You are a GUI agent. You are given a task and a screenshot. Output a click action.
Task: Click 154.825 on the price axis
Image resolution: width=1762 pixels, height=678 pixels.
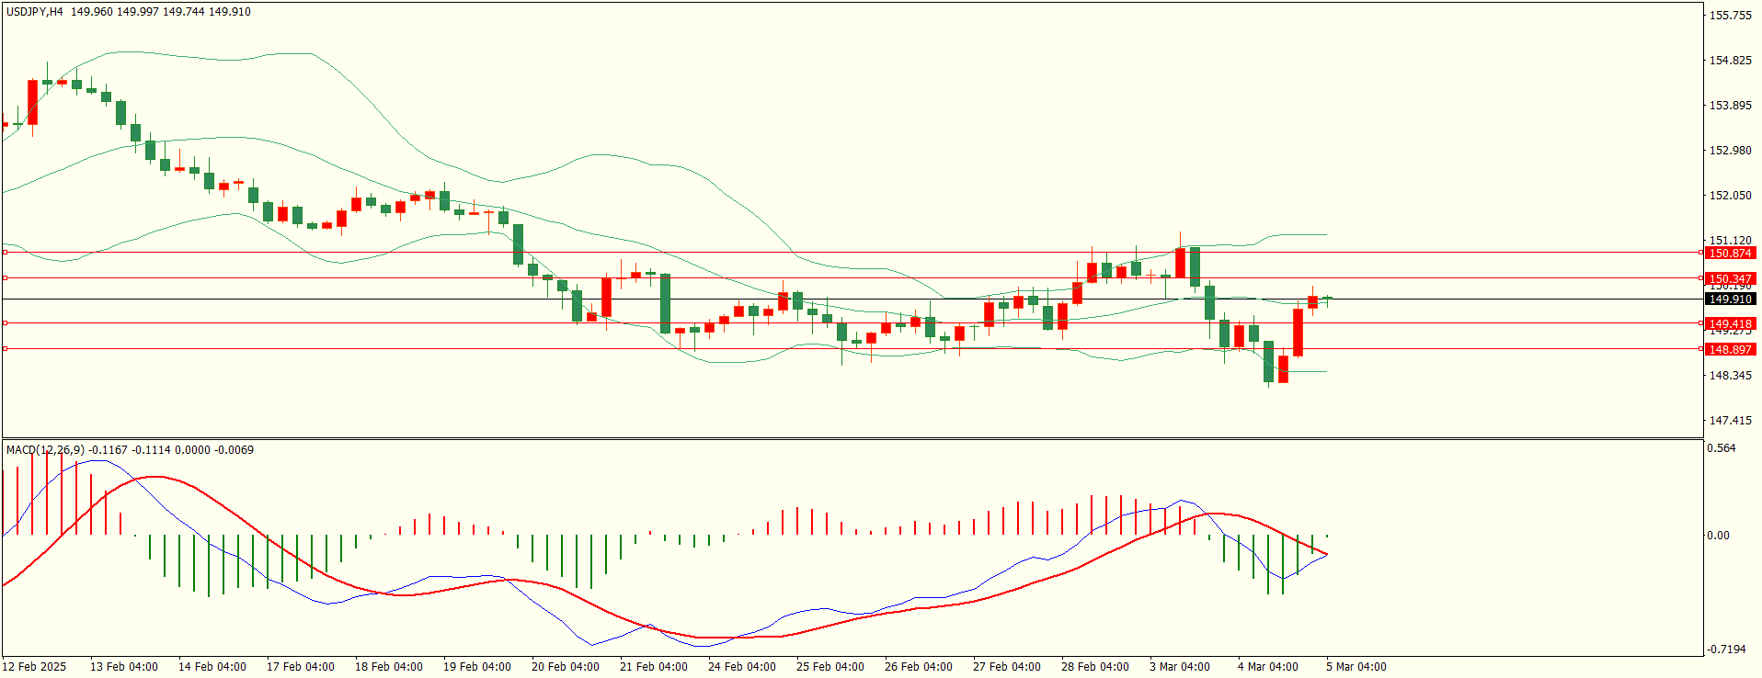pos(1730,61)
